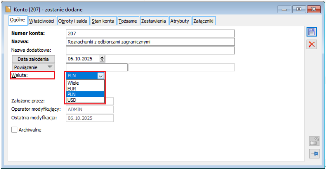Open the Atrybuty tab

(x=180, y=21)
